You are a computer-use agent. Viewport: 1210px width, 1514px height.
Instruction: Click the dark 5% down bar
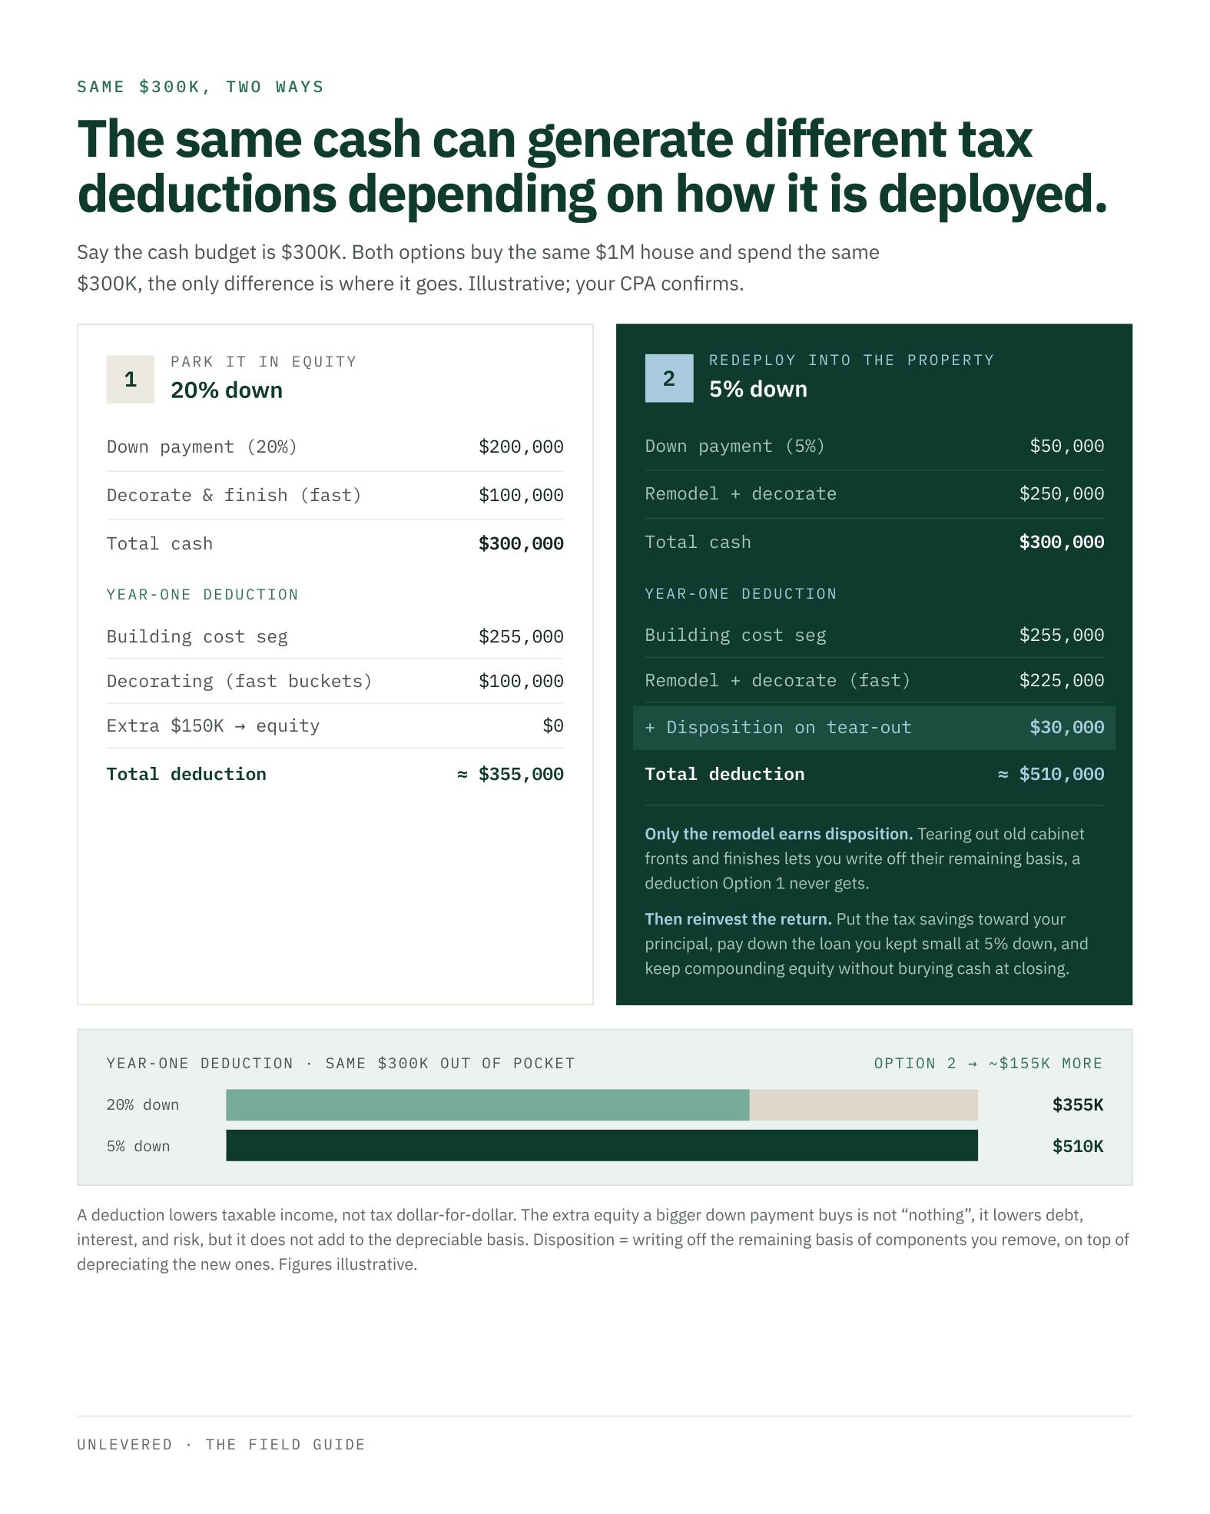pyautogui.click(x=602, y=1145)
